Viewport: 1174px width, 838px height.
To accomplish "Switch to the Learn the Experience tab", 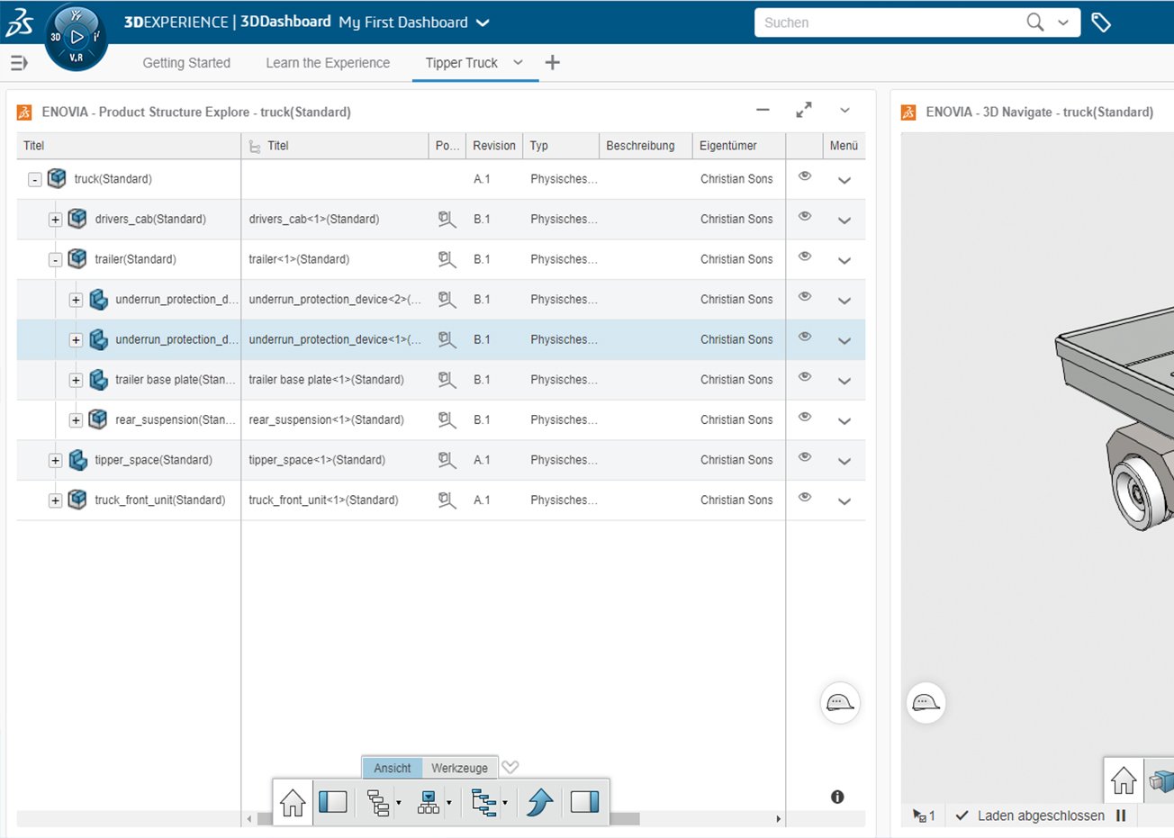I will point(328,63).
